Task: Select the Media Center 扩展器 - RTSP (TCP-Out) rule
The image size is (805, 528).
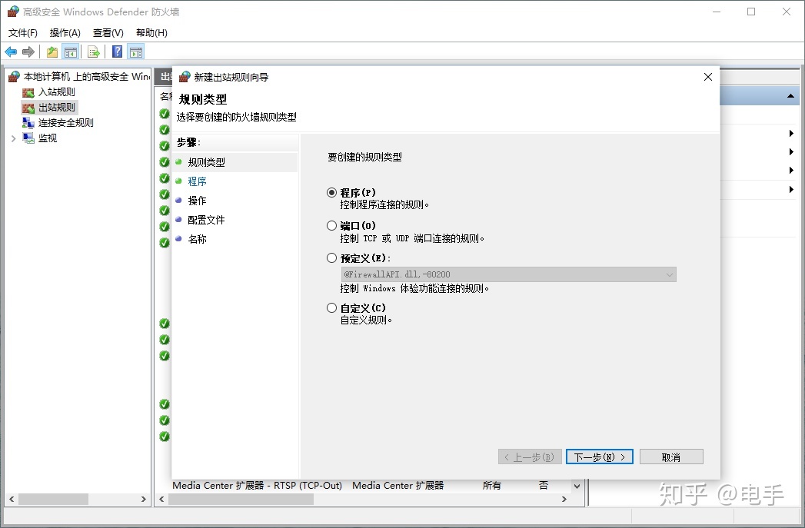Action: pyautogui.click(x=258, y=486)
